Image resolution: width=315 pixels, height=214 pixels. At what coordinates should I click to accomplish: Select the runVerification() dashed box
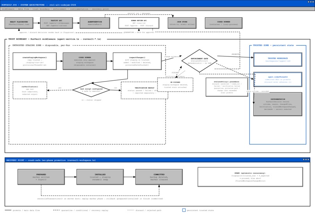tap(30, 90)
